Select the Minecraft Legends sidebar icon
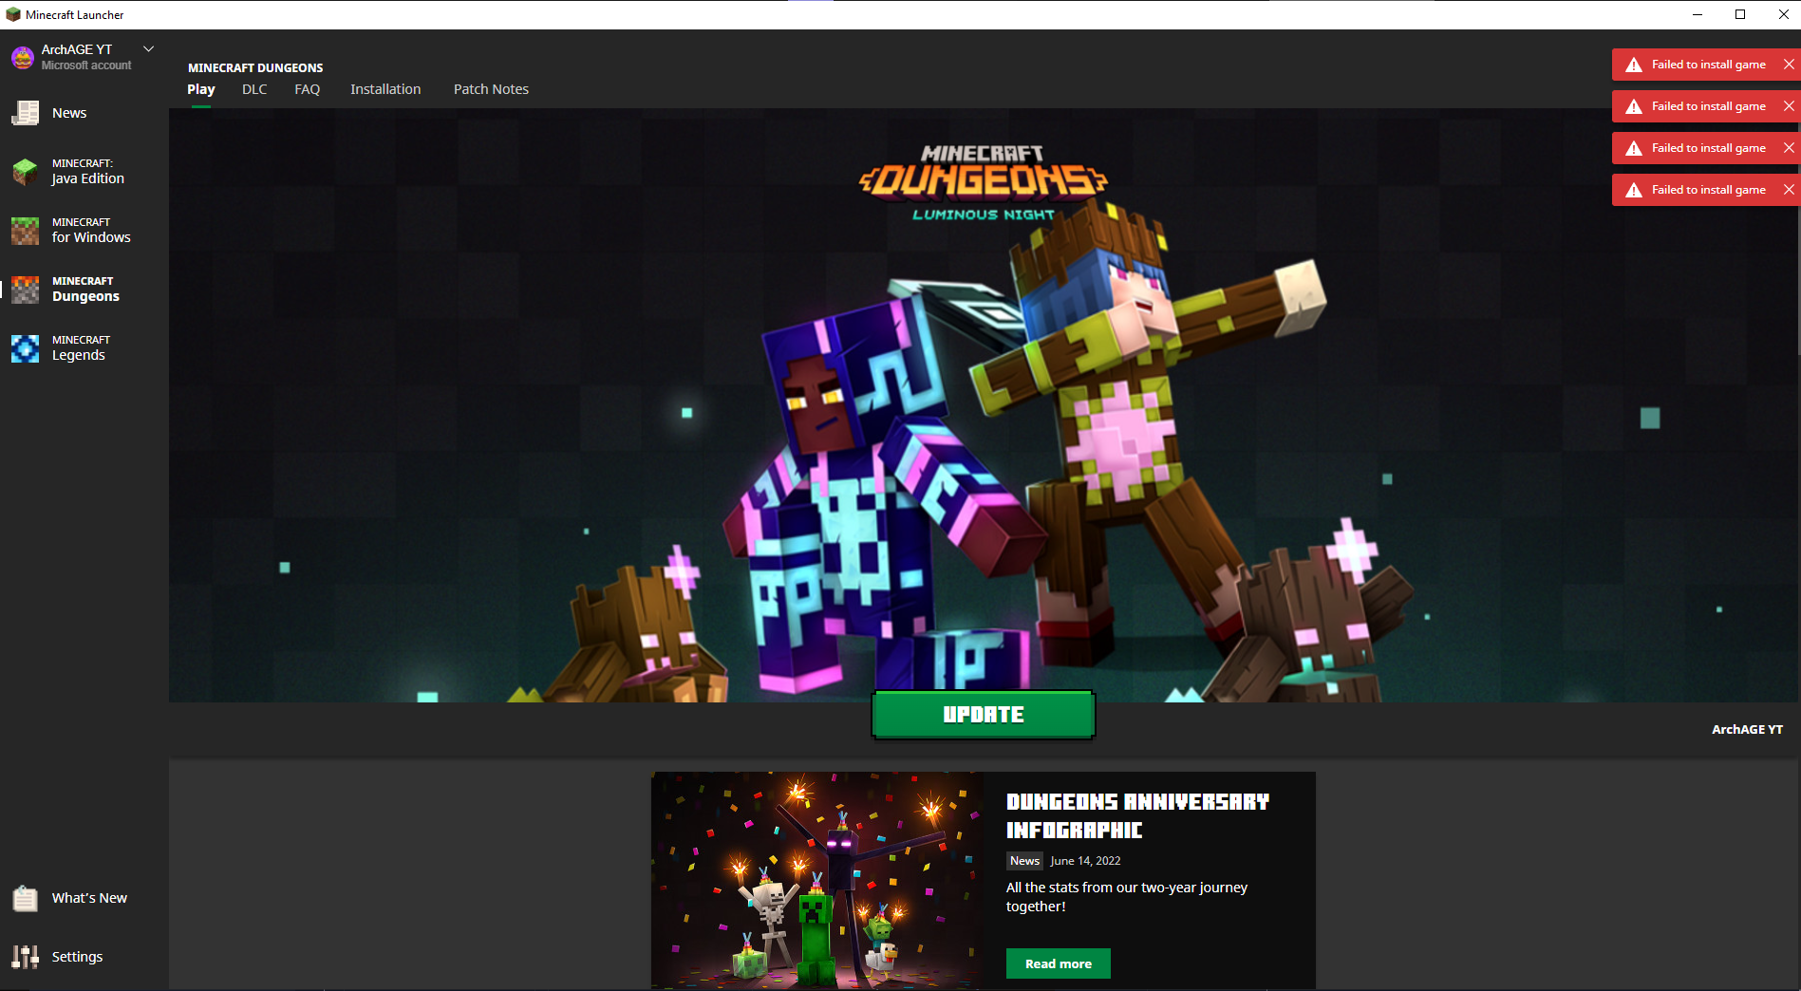Viewport: 1801px width, 991px height. click(26, 348)
